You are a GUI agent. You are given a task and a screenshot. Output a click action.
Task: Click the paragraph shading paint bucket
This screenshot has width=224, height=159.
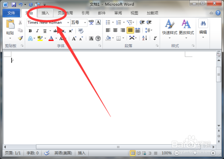[108, 38]
